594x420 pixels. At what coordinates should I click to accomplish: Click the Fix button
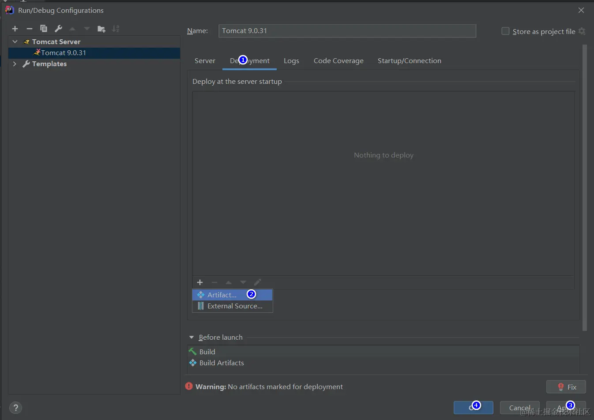tap(566, 387)
